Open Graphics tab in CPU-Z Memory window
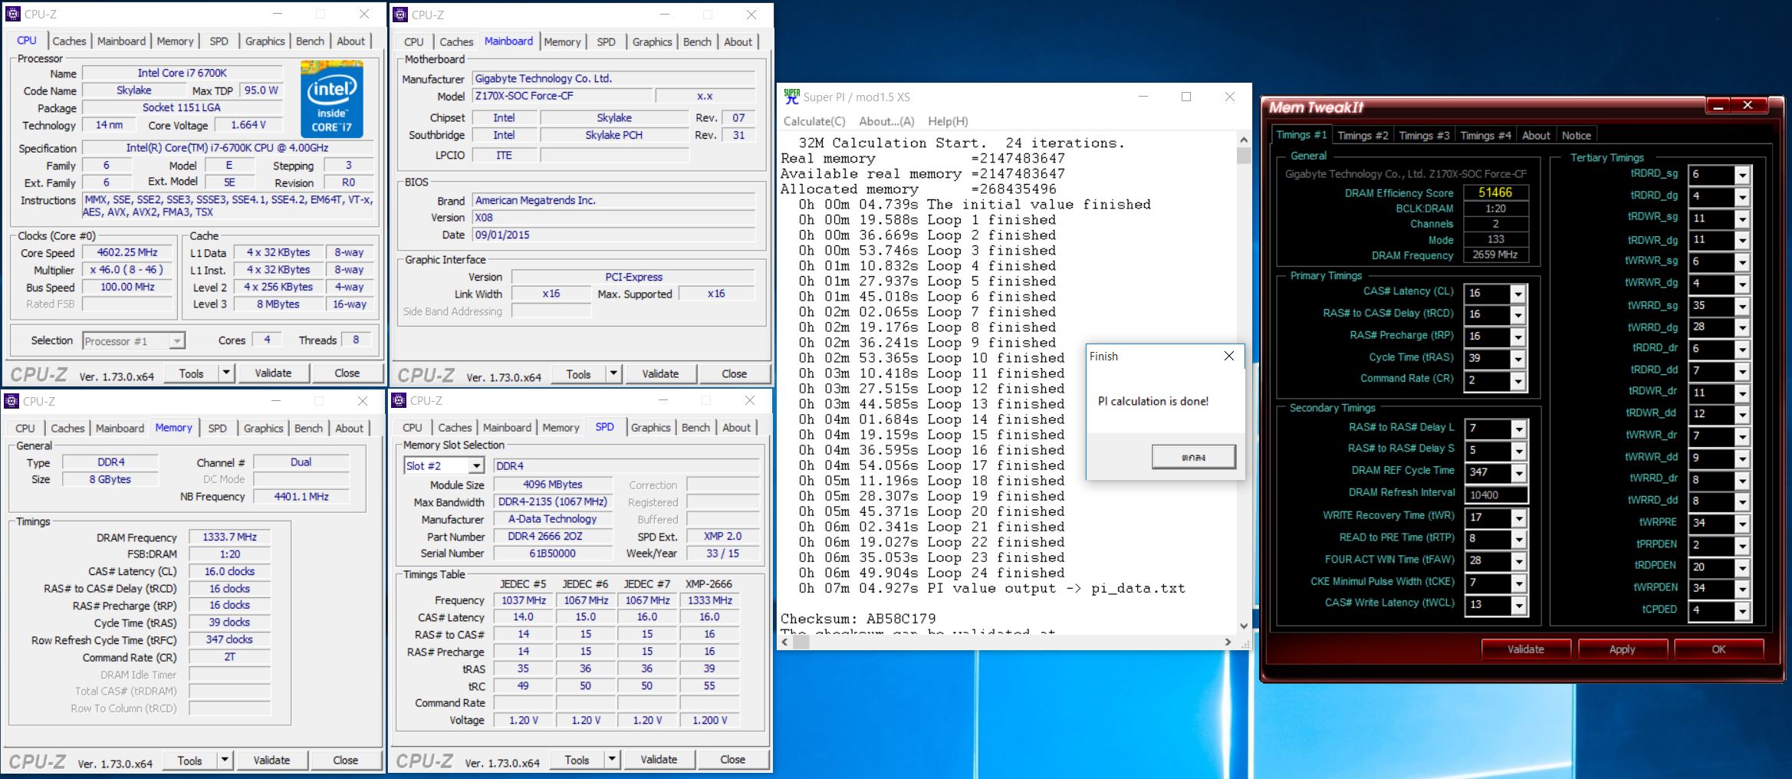Viewport: 1792px width, 779px height. point(263,428)
